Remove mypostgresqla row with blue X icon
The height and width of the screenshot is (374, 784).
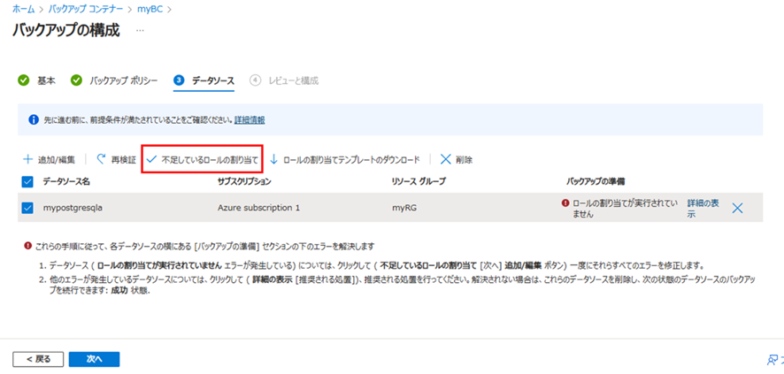tap(737, 209)
